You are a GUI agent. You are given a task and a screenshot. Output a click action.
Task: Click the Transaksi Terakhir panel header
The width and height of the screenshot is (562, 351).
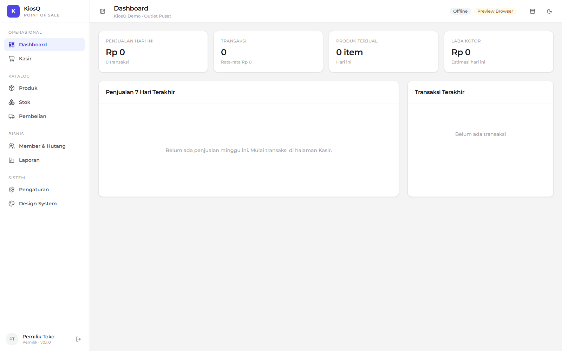coord(481,92)
